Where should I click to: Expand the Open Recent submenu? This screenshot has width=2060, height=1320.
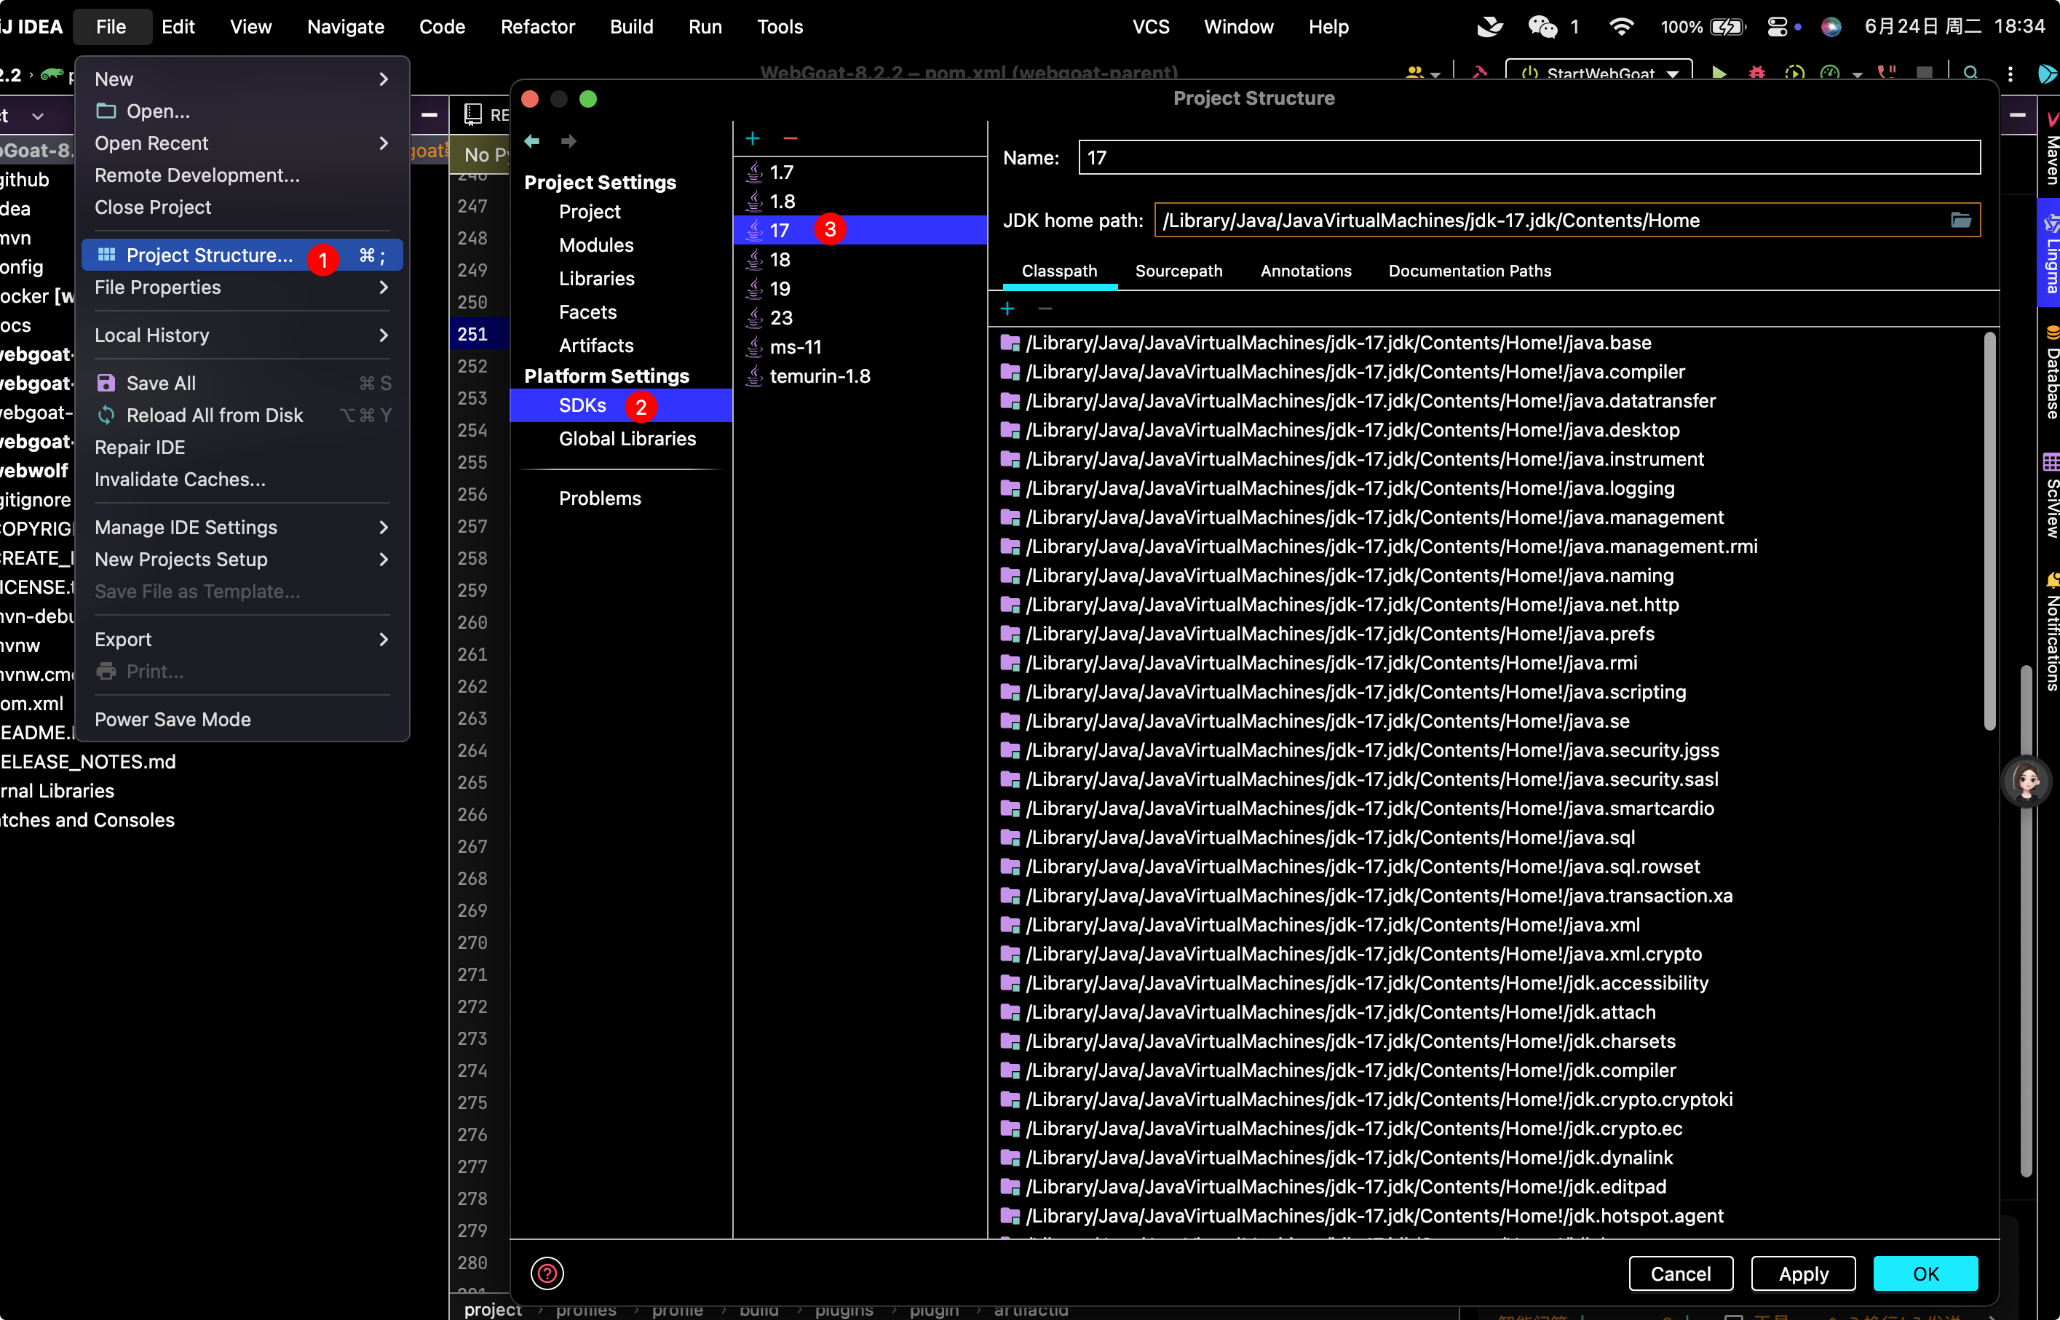tap(242, 143)
